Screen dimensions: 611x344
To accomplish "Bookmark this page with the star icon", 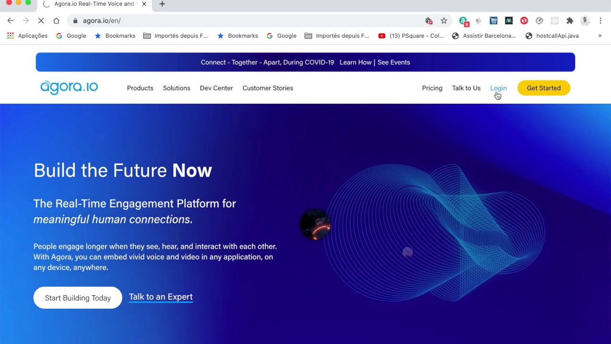I will [x=444, y=21].
